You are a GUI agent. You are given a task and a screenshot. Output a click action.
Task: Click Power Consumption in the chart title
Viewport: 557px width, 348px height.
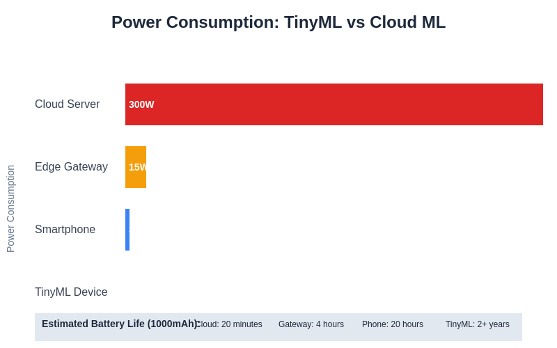point(195,22)
